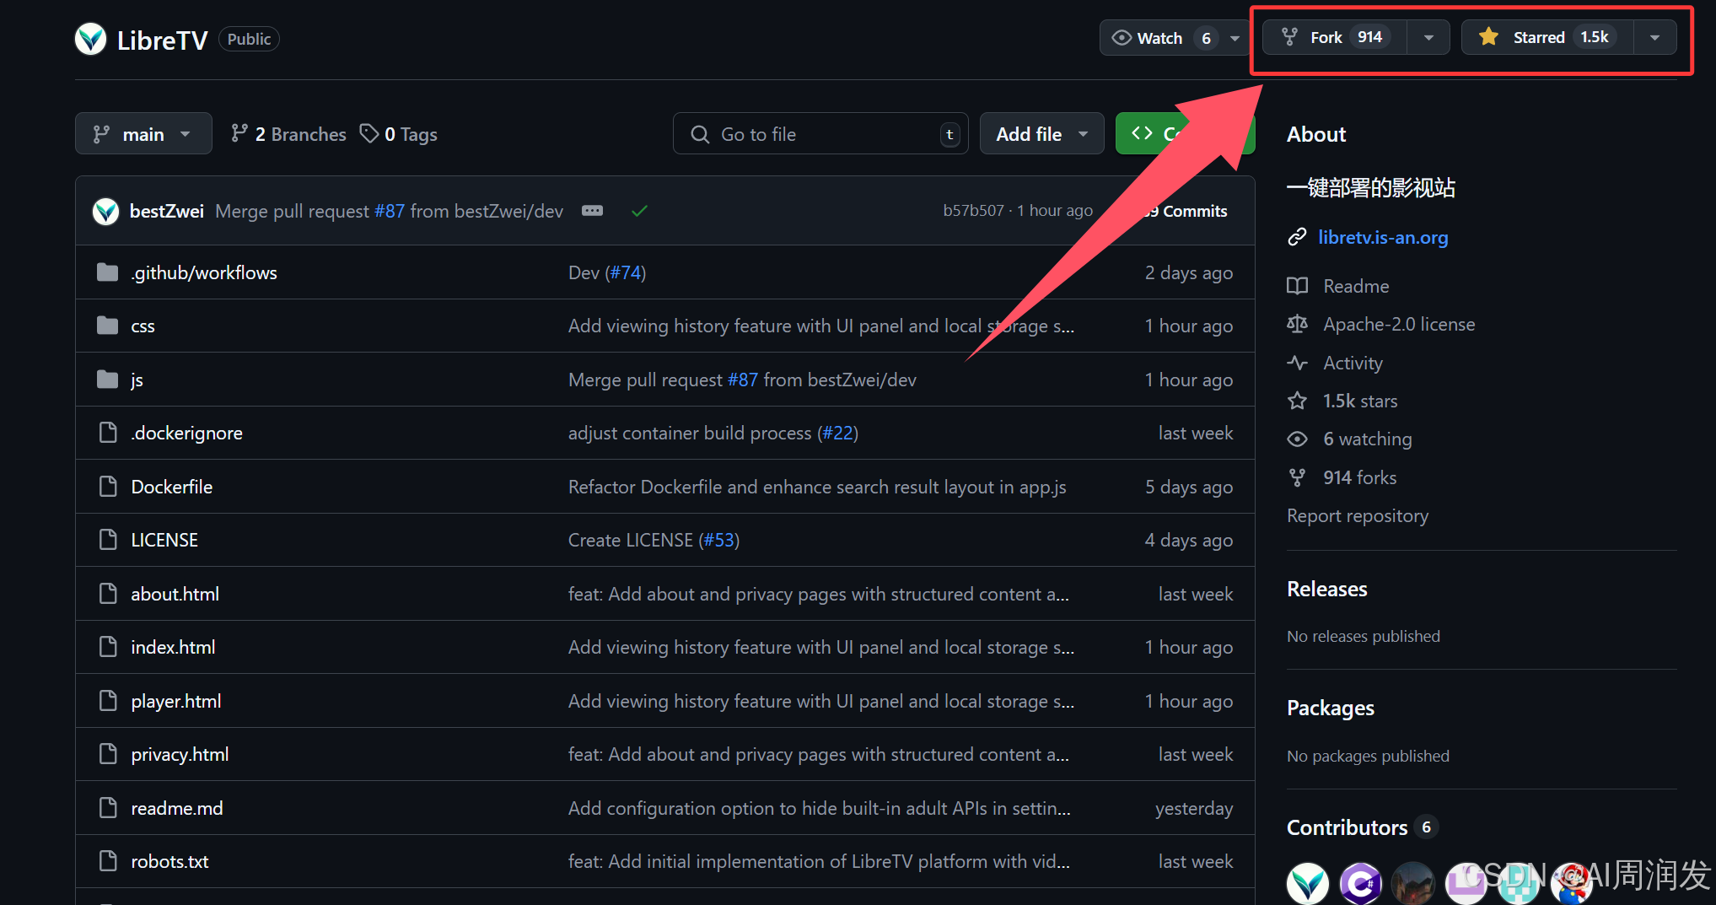Viewport: 1716px width, 905px height.
Task: Open the player.html file
Action: pos(175,701)
